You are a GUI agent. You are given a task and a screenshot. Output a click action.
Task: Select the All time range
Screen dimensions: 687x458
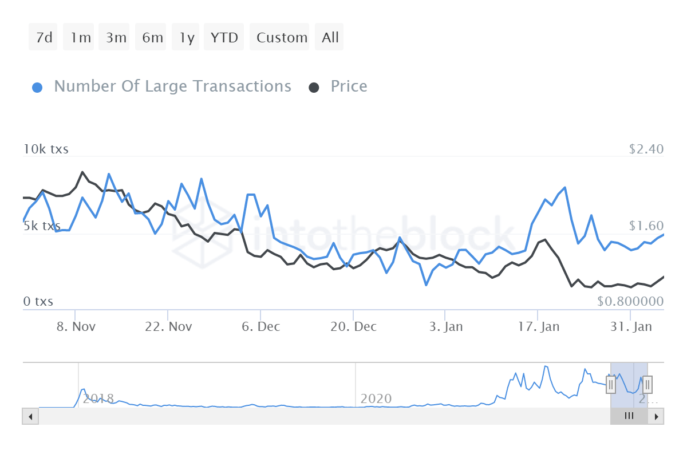[329, 37]
